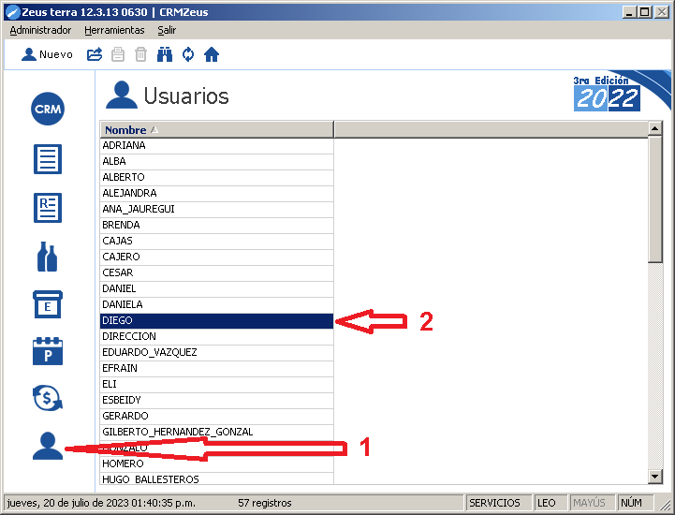Select the ESBEIDY user row
The width and height of the screenshot is (675, 515).
(217, 401)
